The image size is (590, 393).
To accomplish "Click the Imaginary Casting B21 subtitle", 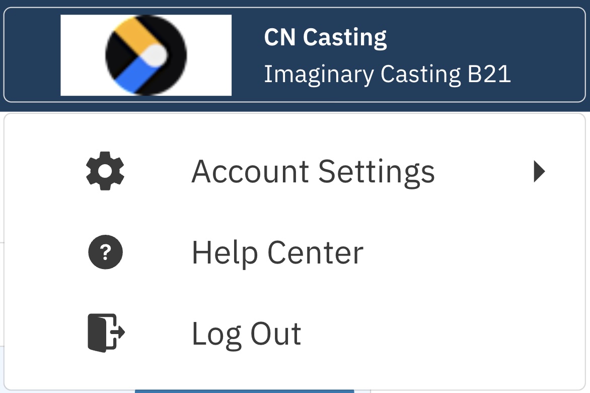I will [x=387, y=75].
